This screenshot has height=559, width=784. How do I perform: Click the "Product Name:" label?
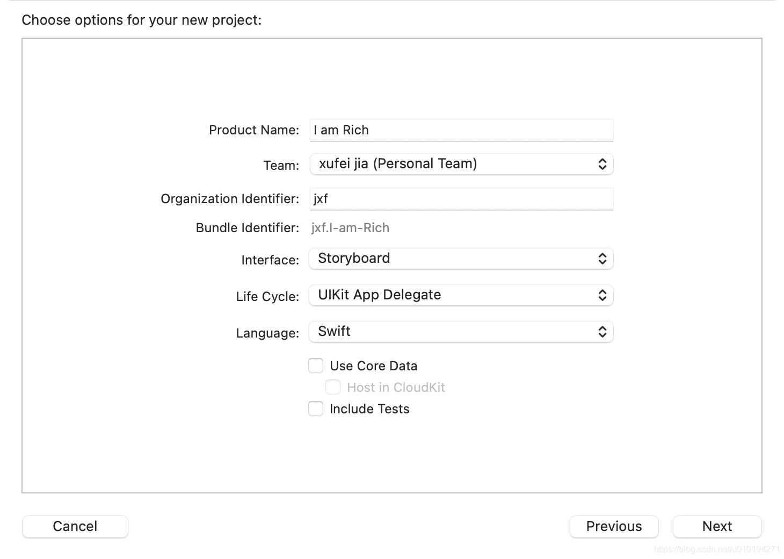pos(253,130)
